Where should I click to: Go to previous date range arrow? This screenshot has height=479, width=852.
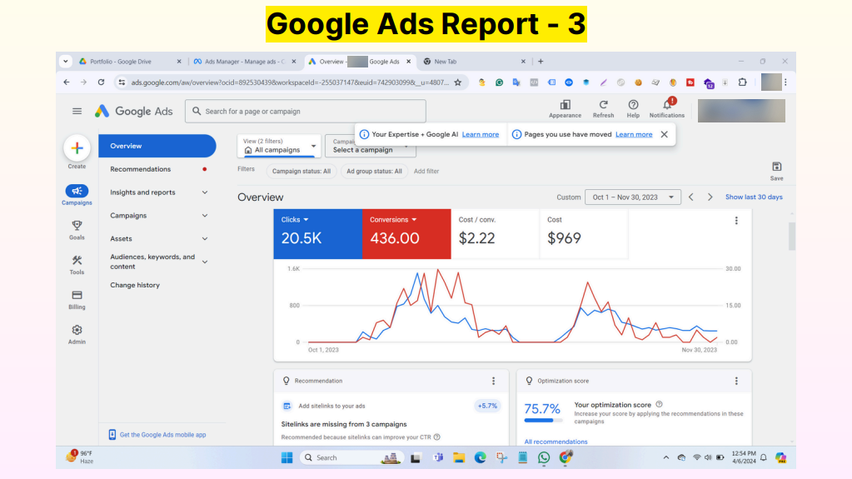[x=691, y=197]
